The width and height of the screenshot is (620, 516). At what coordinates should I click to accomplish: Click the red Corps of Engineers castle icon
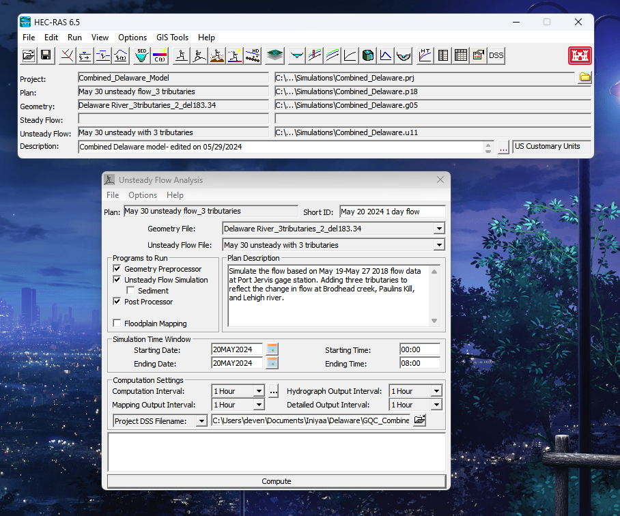point(580,55)
